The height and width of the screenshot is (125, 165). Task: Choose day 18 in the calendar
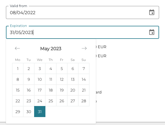point(51,90)
